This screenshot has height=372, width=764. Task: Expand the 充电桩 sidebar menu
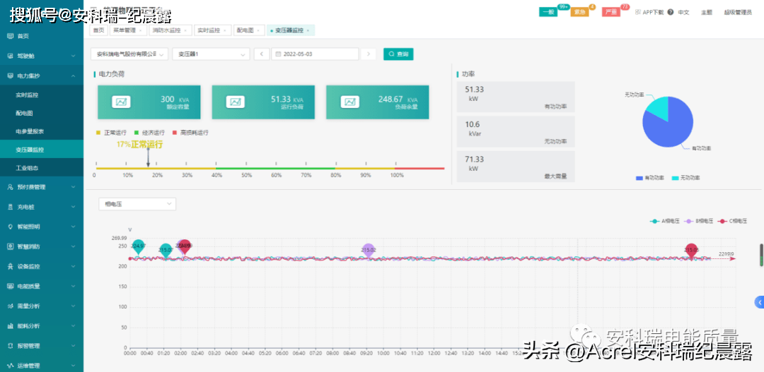[x=42, y=207]
